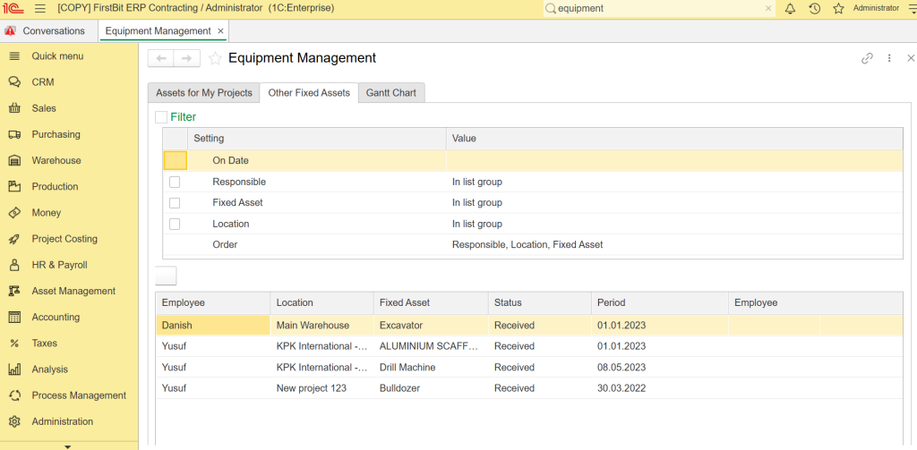Open the Conversations tab
Image resolution: width=917 pixels, height=450 pixels.
(x=46, y=31)
